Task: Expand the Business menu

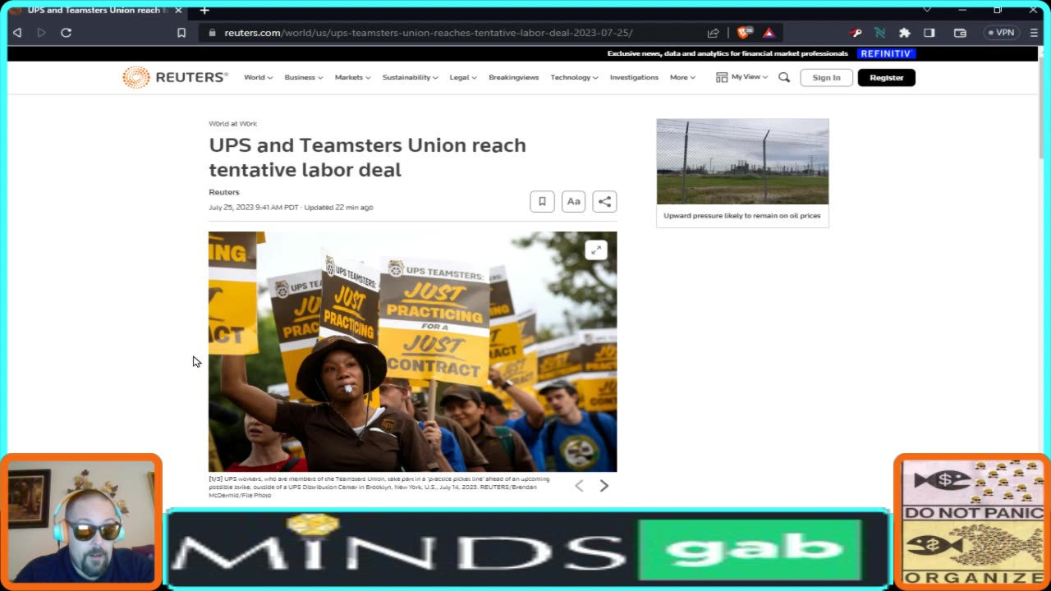Action: (x=303, y=77)
